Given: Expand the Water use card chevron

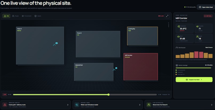Looking at the screenshot, I should pos(140,105).
